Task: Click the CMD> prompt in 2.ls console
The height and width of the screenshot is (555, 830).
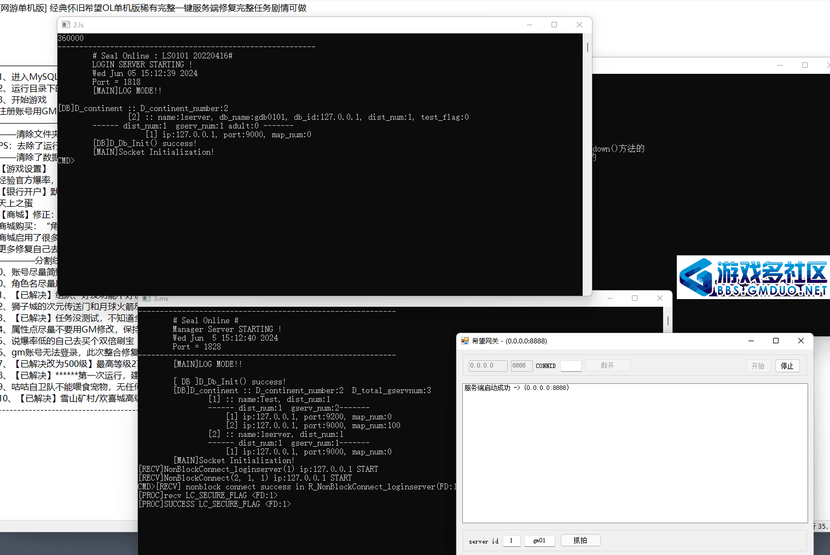Action: (66, 161)
